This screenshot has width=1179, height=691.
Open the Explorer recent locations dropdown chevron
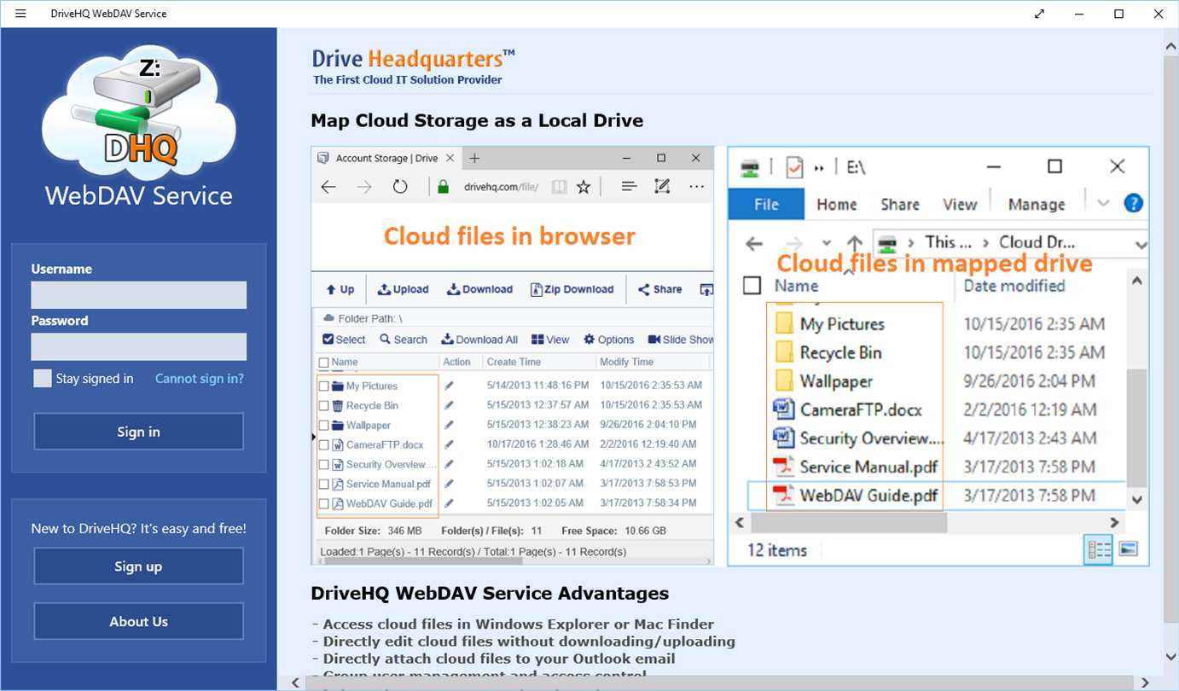[826, 244]
